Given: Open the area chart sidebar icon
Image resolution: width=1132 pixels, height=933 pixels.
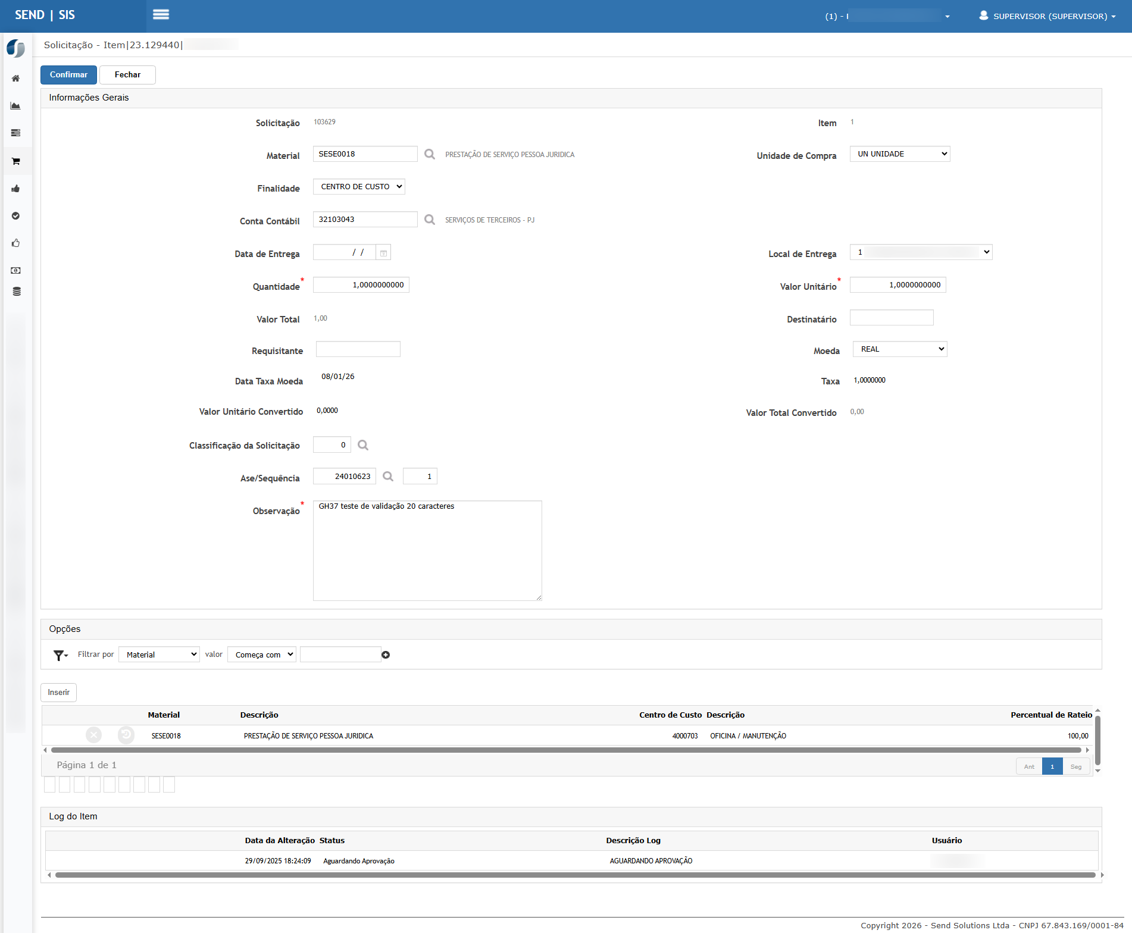Looking at the screenshot, I should [x=16, y=106].
